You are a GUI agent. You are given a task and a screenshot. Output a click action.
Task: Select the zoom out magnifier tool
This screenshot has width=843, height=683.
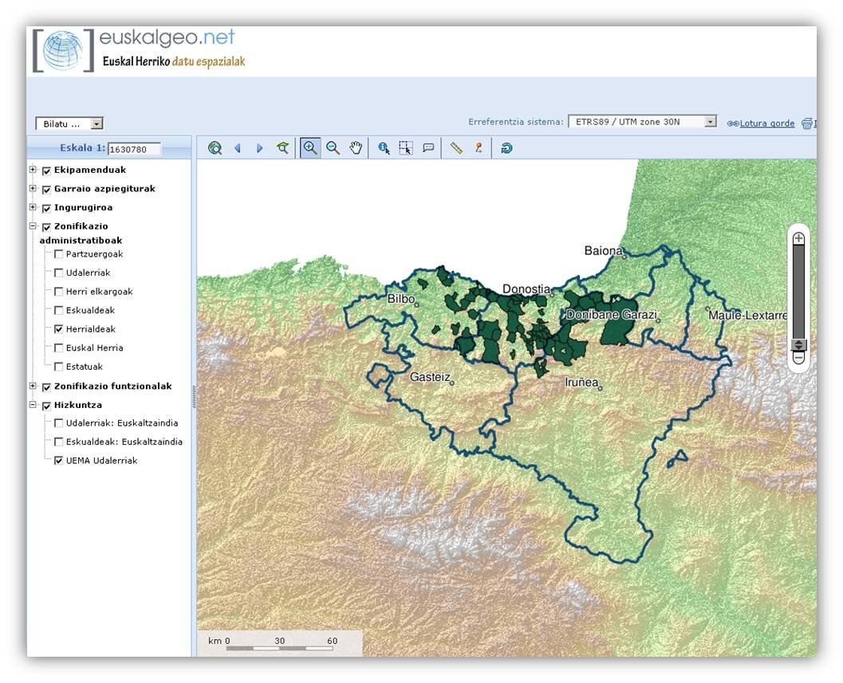[x=333, y=148]
